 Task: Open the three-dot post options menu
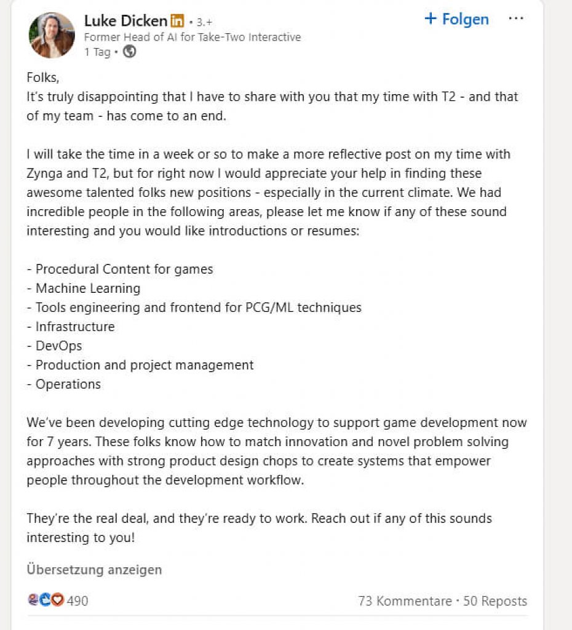[516, 18]
